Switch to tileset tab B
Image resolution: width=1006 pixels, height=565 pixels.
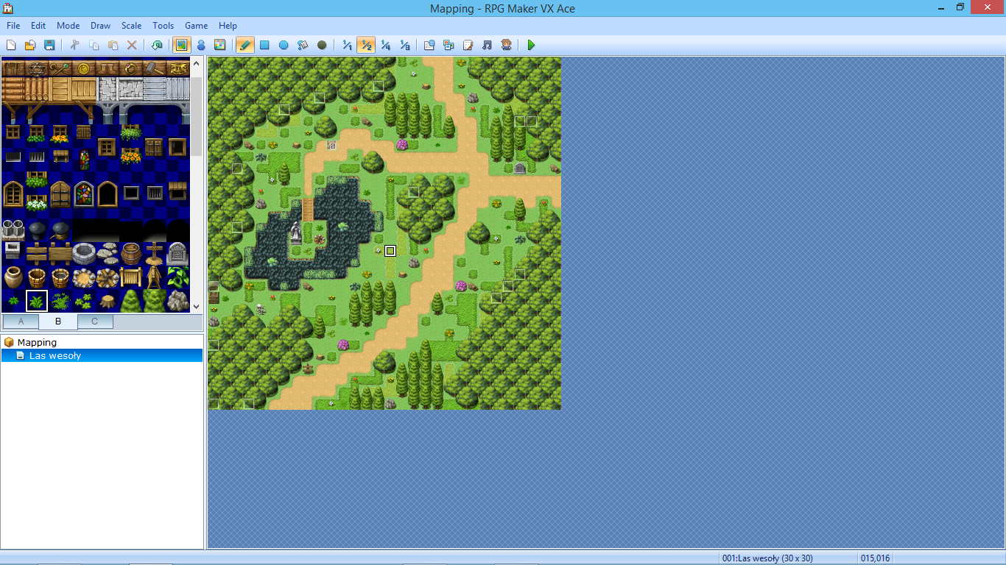58,321
